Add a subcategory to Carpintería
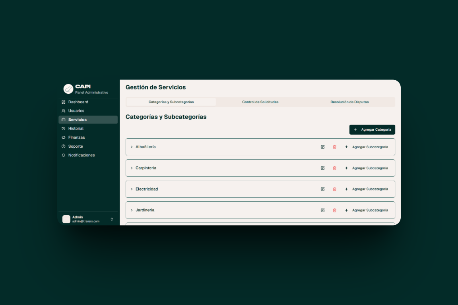This screenshot has width=458, height=305. [x=366, y=168]
